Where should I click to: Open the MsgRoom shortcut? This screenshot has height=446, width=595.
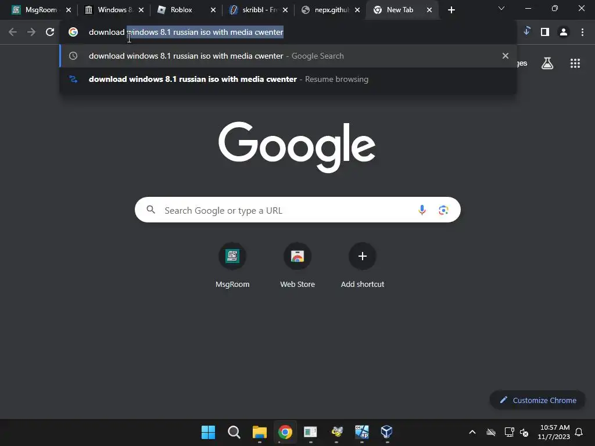tap(232, 265)
